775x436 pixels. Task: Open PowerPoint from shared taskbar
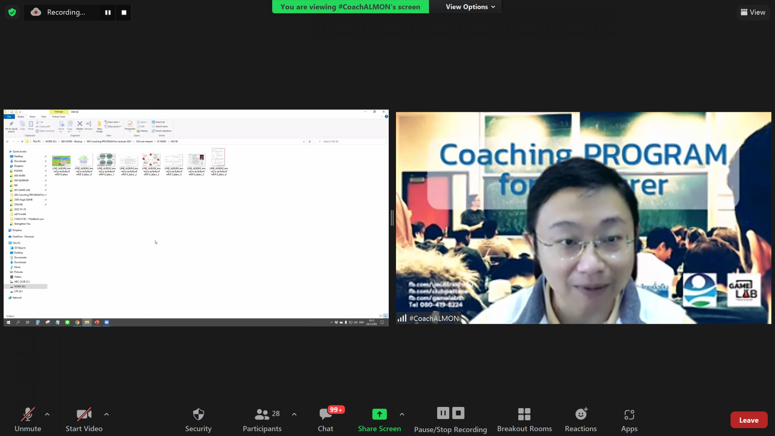(97, 323)
